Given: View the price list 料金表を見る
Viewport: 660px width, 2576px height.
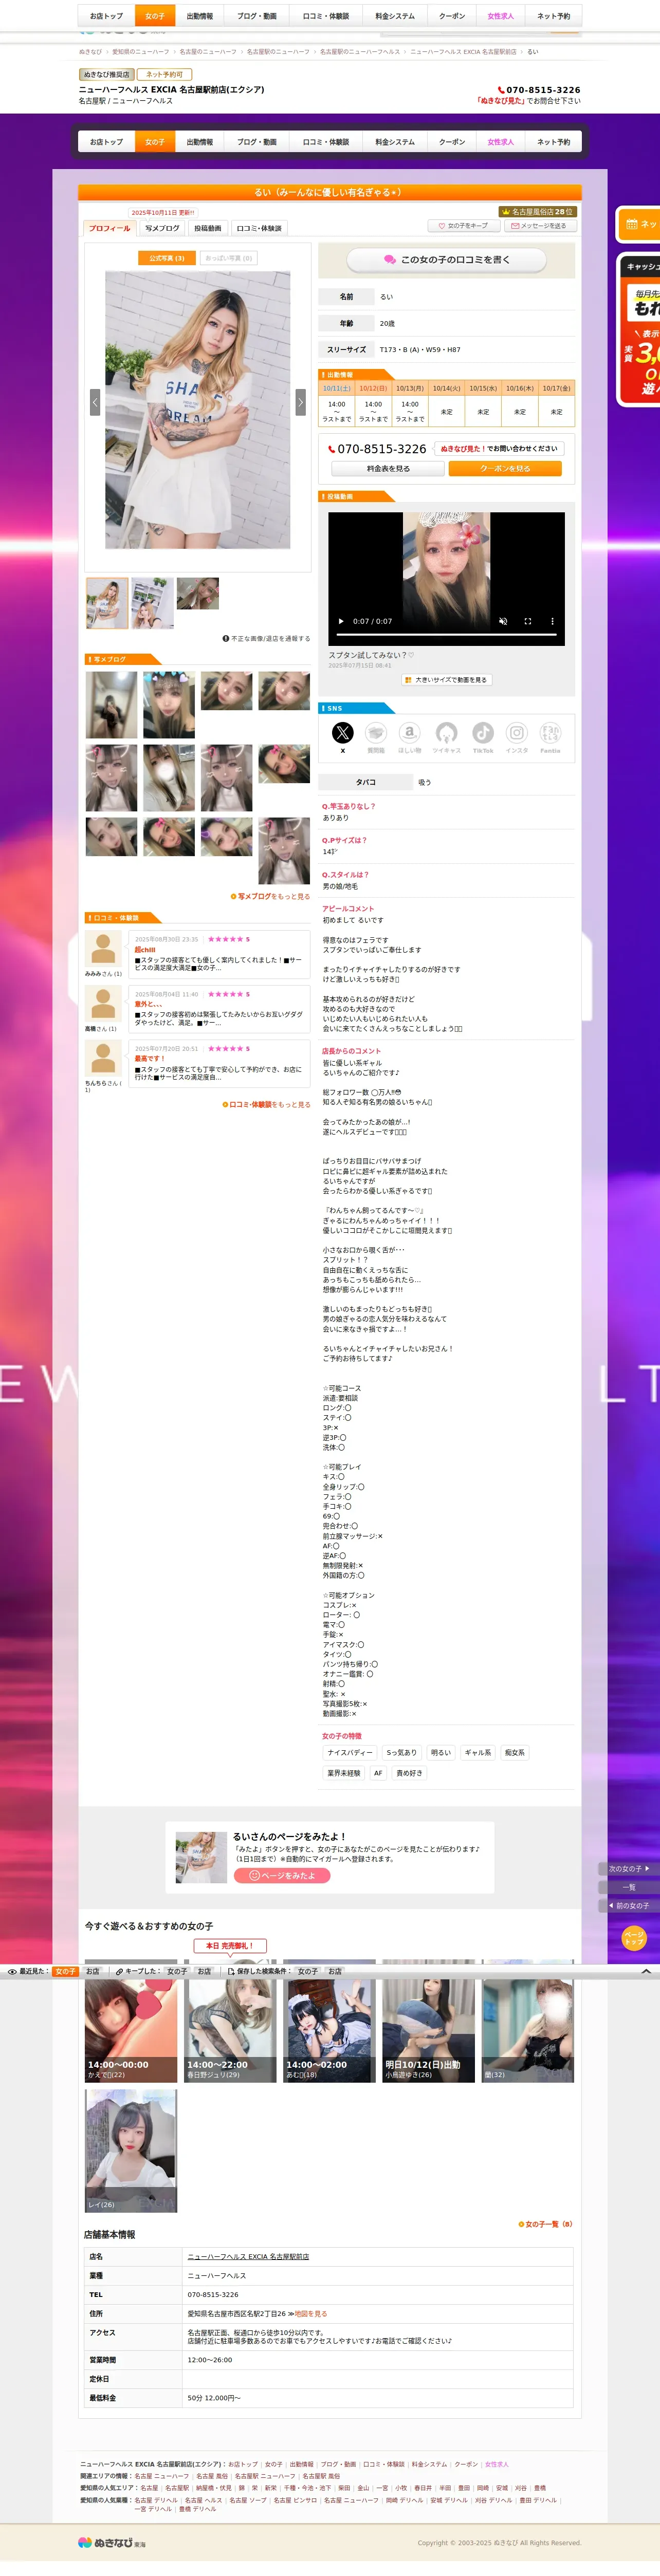Looking at the screenshot, I should pos(388,468).
